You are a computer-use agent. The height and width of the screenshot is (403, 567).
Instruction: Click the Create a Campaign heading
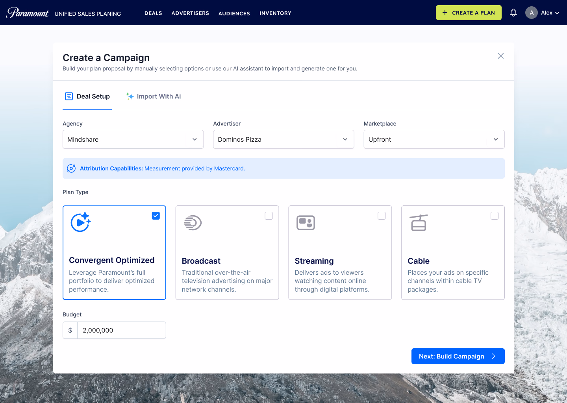[x=106, y=58]
